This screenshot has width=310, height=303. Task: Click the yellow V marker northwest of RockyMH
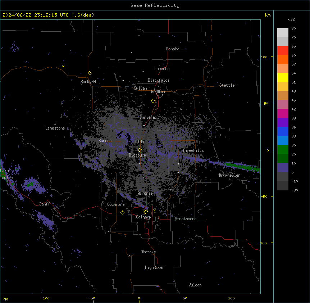63,66
